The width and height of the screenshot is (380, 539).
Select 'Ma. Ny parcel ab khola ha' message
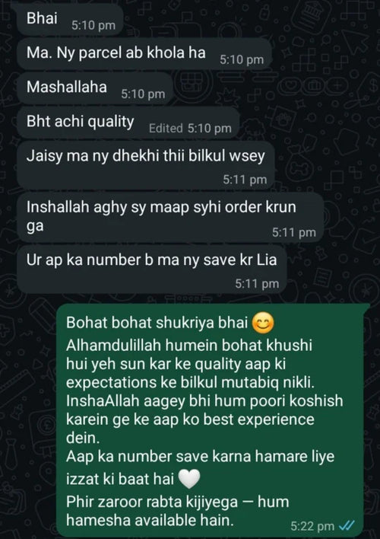[x=144, y=53]
